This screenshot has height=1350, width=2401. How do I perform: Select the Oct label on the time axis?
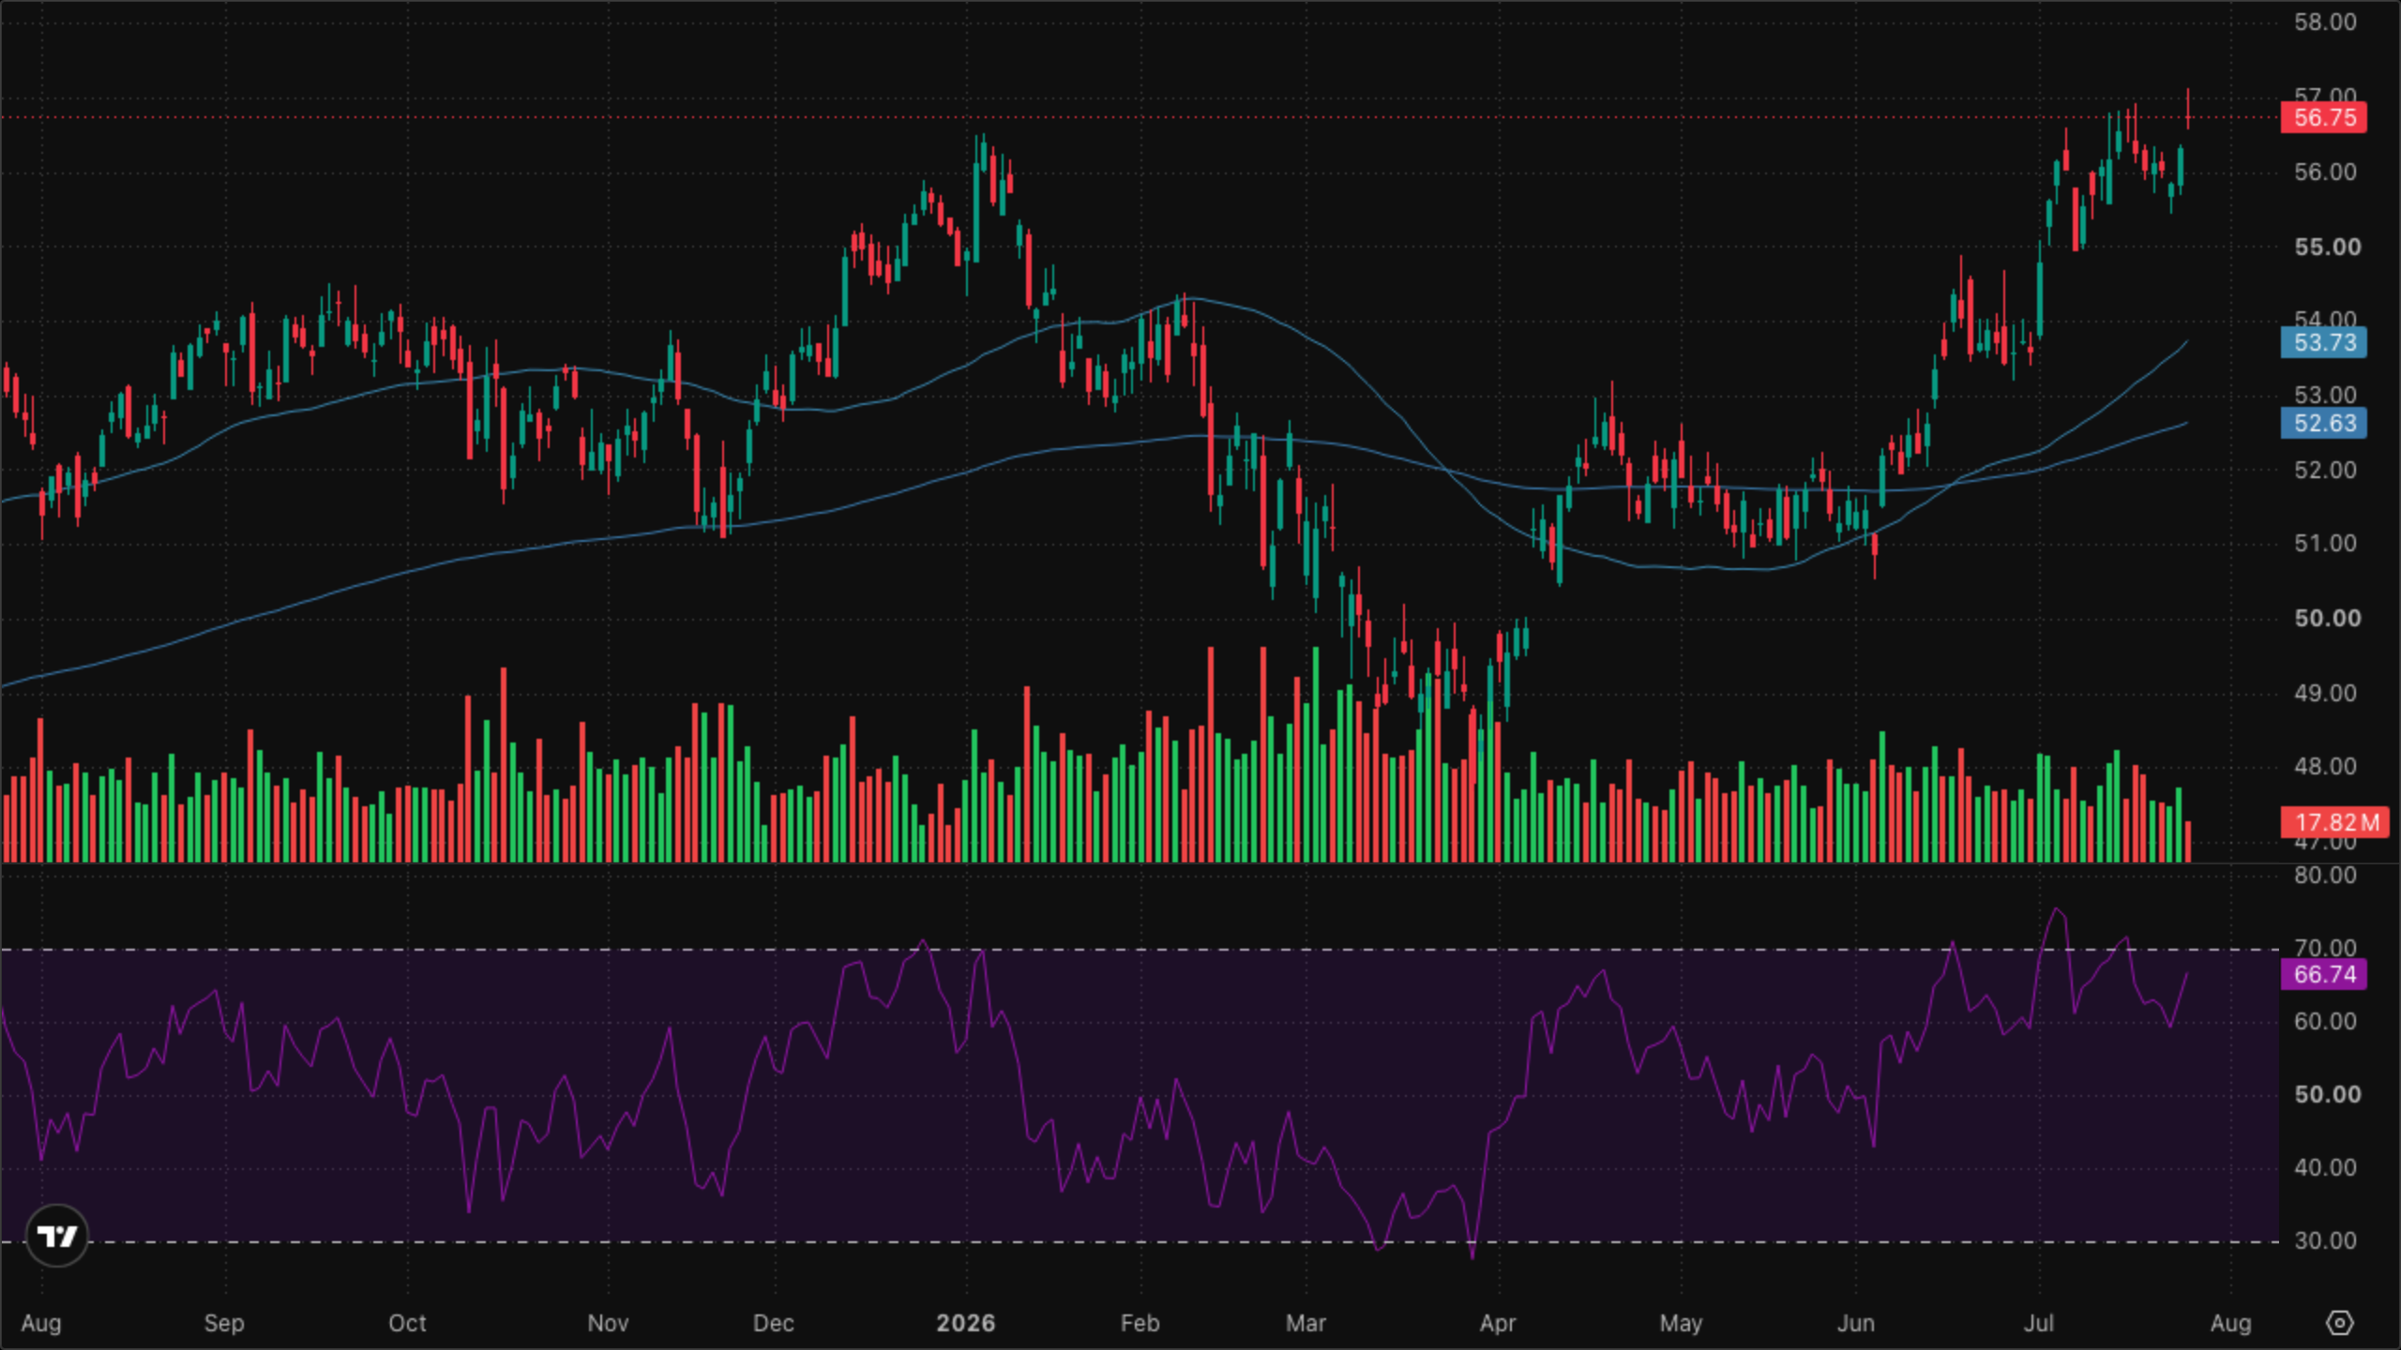[x=407, y=1323]
